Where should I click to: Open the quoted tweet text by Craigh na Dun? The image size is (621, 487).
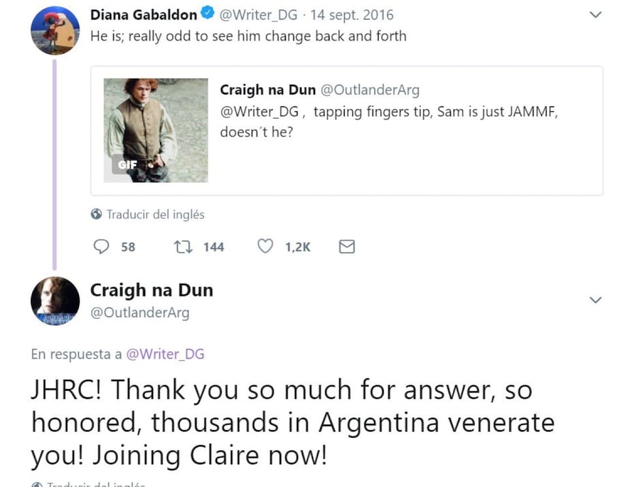point(392,121)
